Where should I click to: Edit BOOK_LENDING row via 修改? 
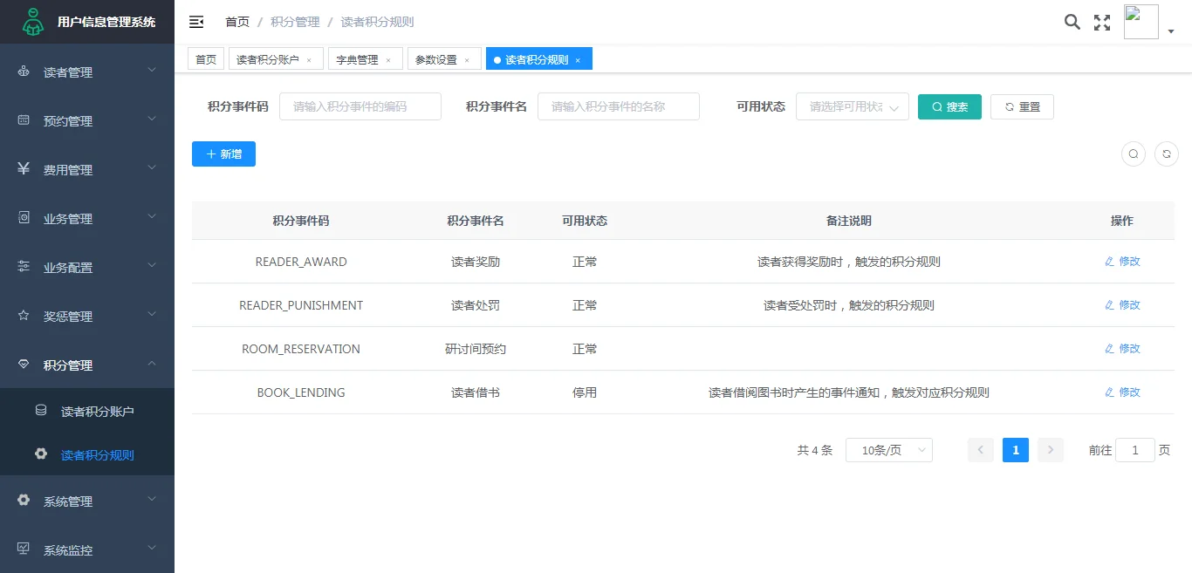(1122, 392)
